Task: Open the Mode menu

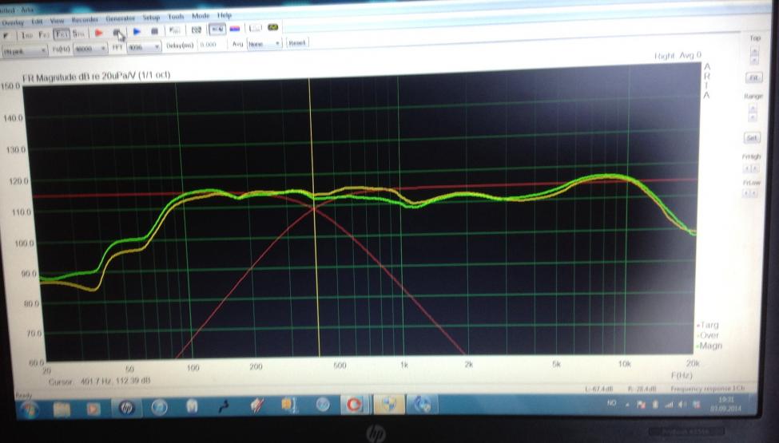Action: pyautogui.click(x=201, y=16)
